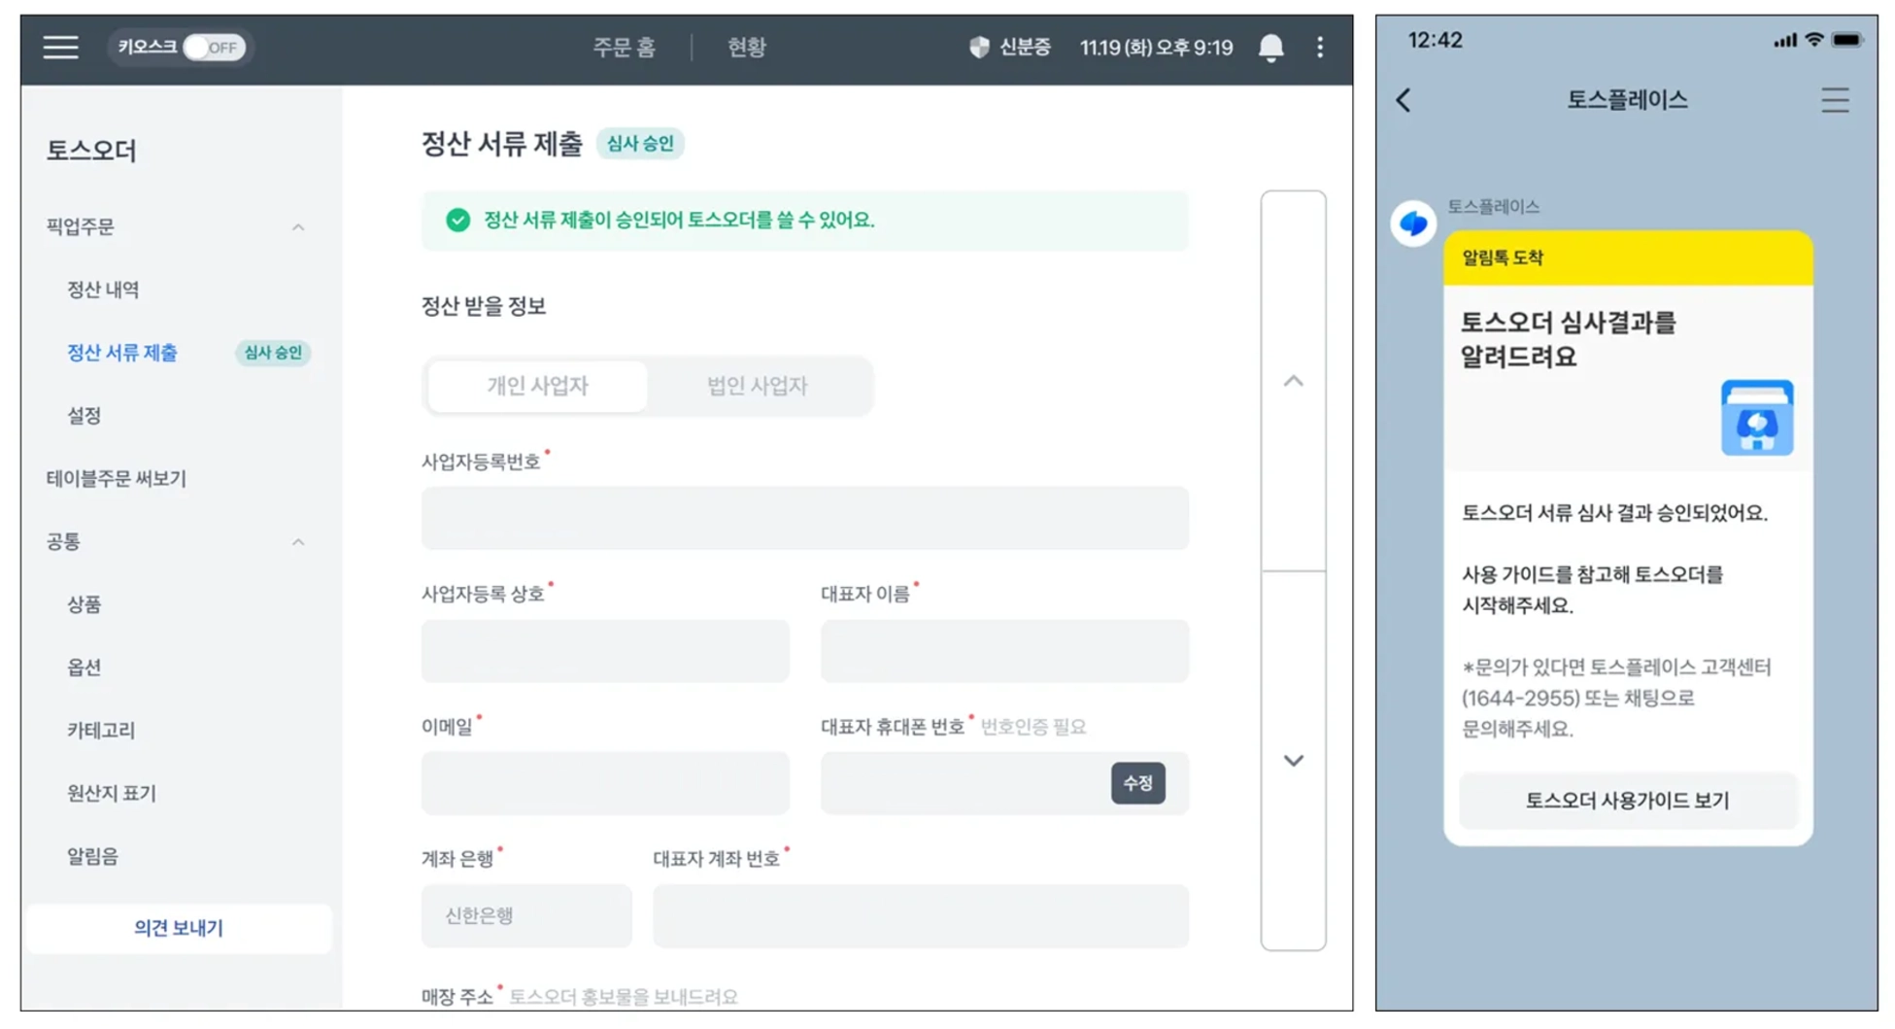Open the hamburger menu in the top bar
1895x1029 pixels.
click(x=60, y=47)
